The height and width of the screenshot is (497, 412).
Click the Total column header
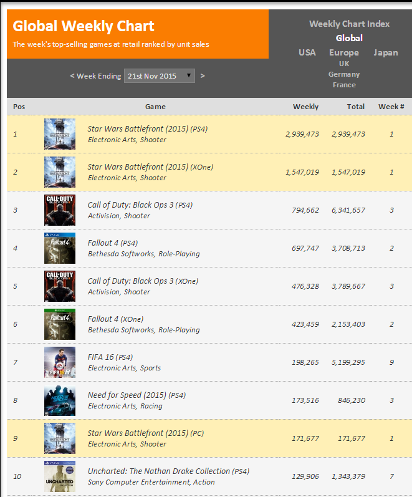pos(355,107)
